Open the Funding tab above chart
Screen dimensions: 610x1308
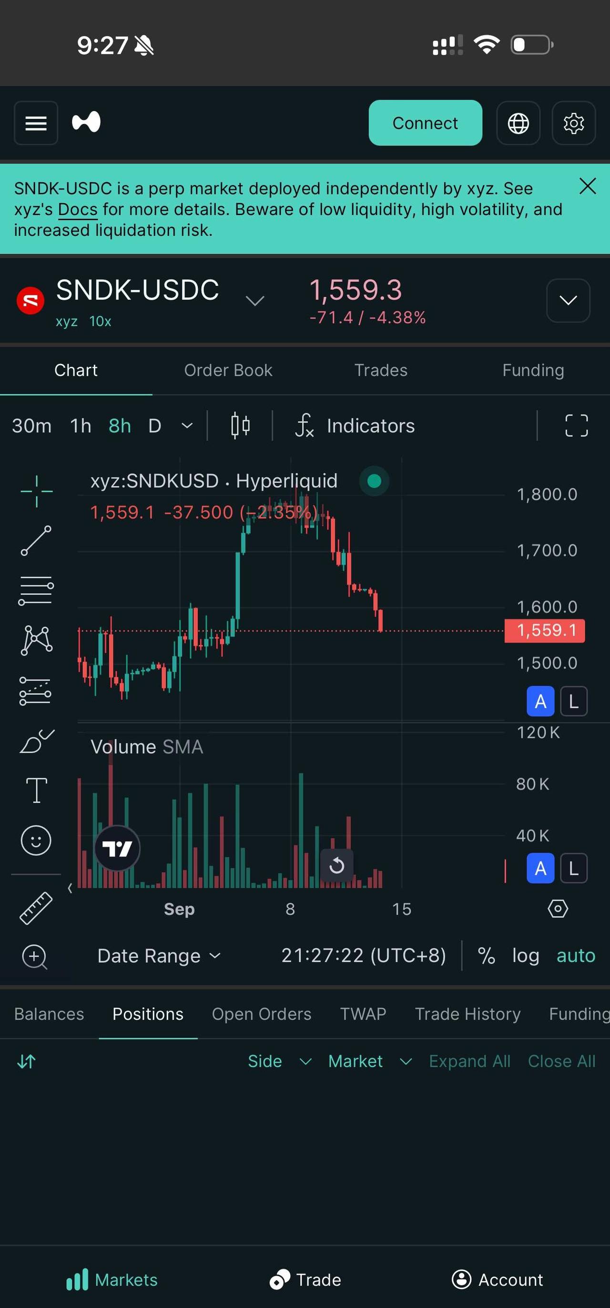coord(533,370)
